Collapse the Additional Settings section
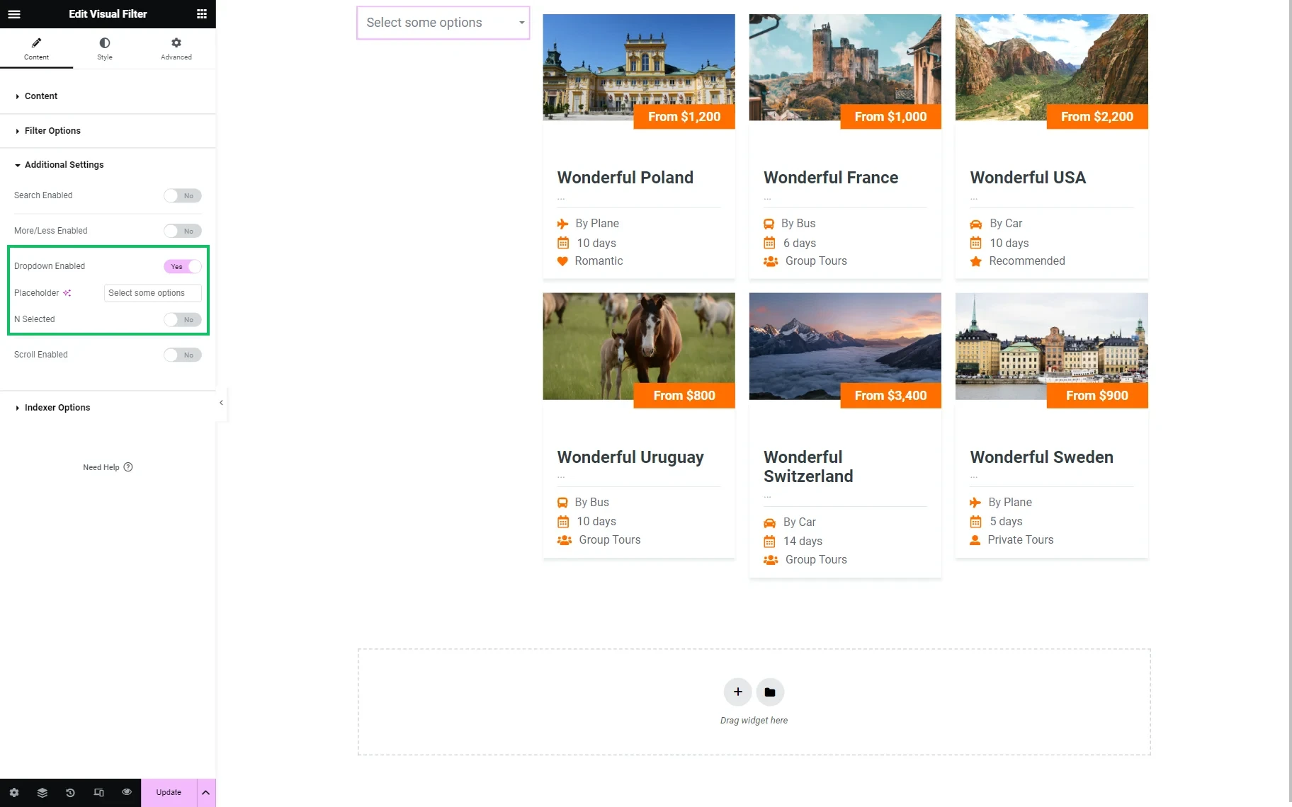This screenshot has width=1292, height=807. [x=108, y=165]
